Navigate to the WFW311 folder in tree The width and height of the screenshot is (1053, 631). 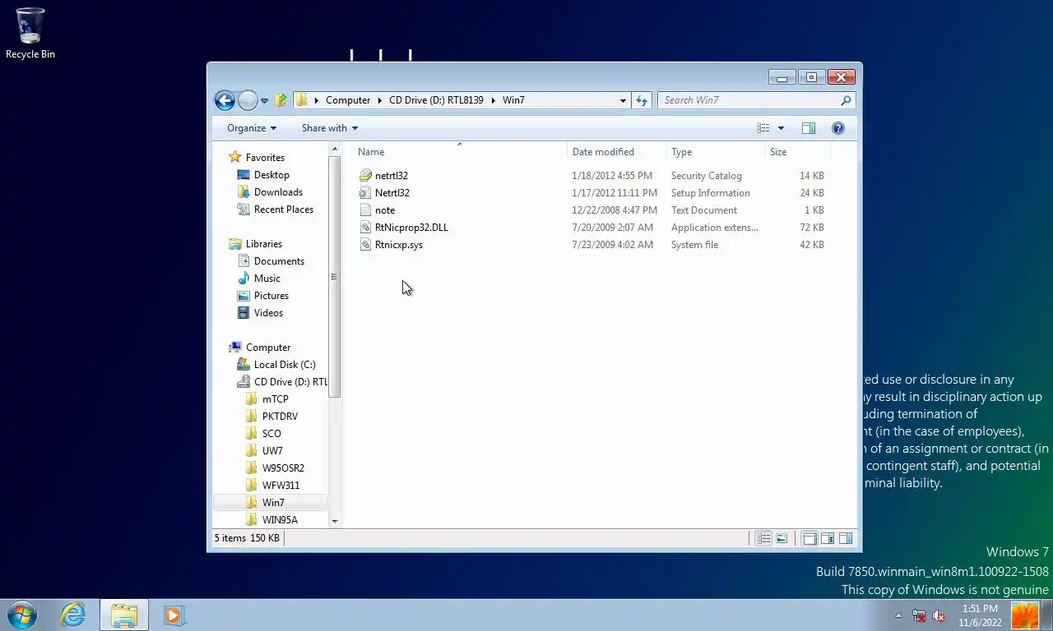pos(281,486)
